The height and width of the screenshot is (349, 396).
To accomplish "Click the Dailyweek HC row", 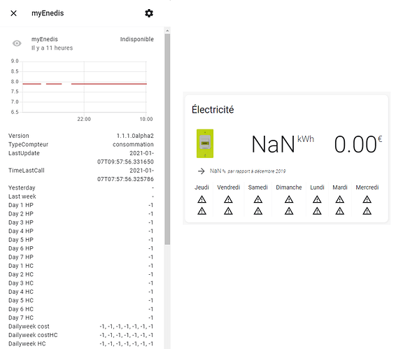I will pos(81,343).
